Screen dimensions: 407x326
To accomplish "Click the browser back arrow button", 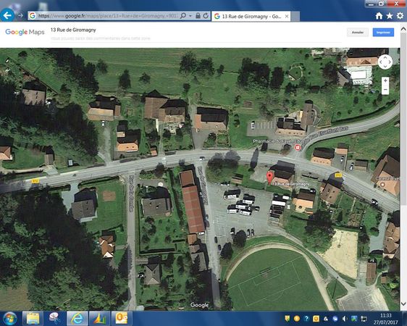I will tap(7, 15).
